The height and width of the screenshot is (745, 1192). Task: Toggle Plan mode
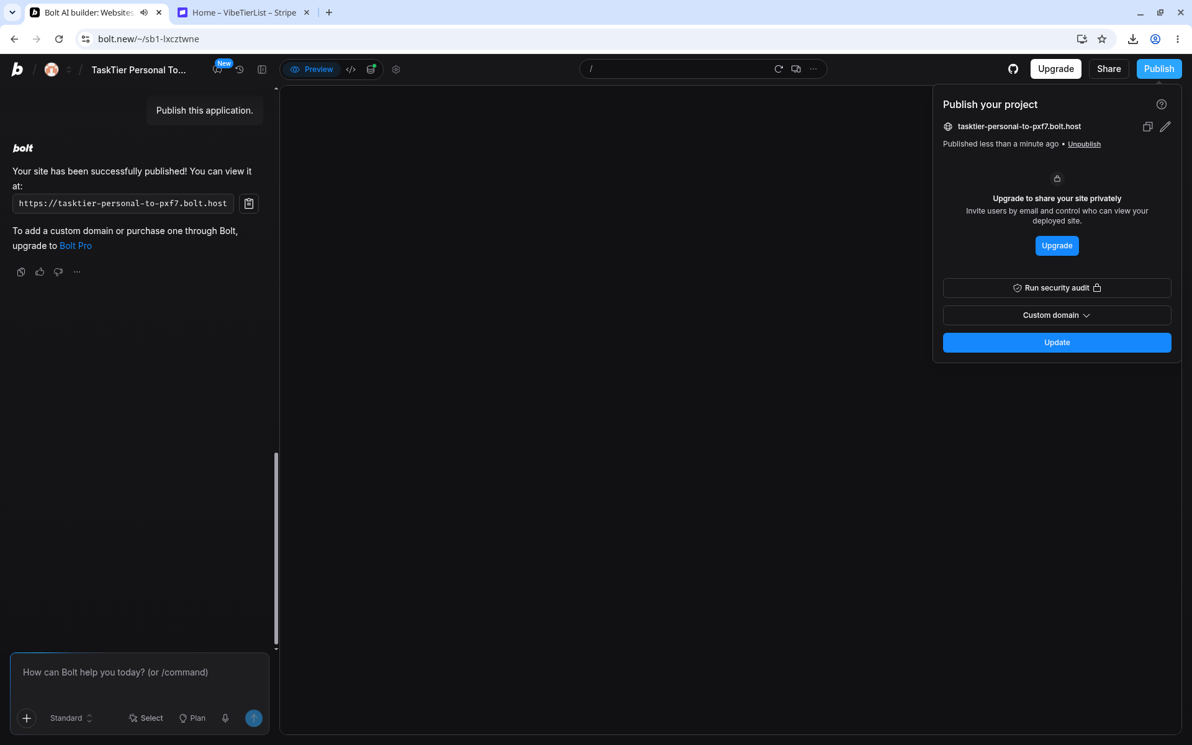192,718
